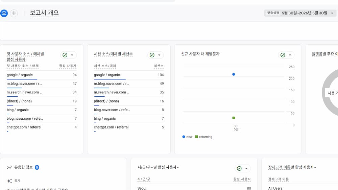
Task: Click the 잠재고객 이름 column header
Action: point(278,179)
